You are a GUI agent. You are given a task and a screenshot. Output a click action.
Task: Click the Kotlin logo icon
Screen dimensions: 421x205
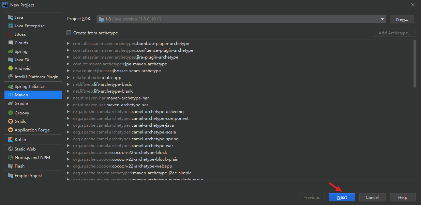[x=11, y=140]
